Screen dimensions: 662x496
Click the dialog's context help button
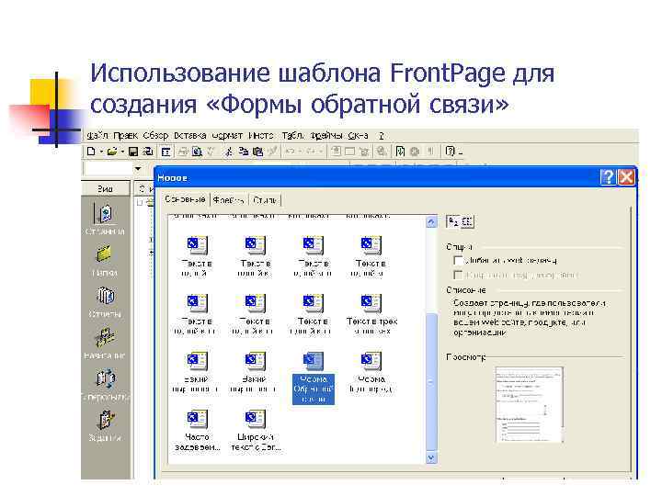click(x=608, y=177)
